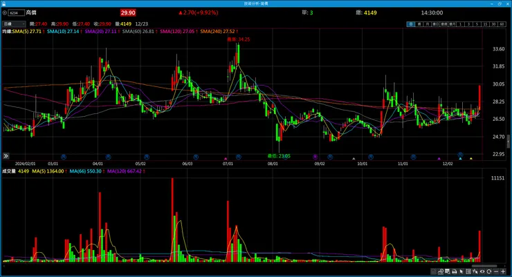Choose the 5 minute interval button
This screenshot has height=277, width=512.
click(x=477, y=24)
